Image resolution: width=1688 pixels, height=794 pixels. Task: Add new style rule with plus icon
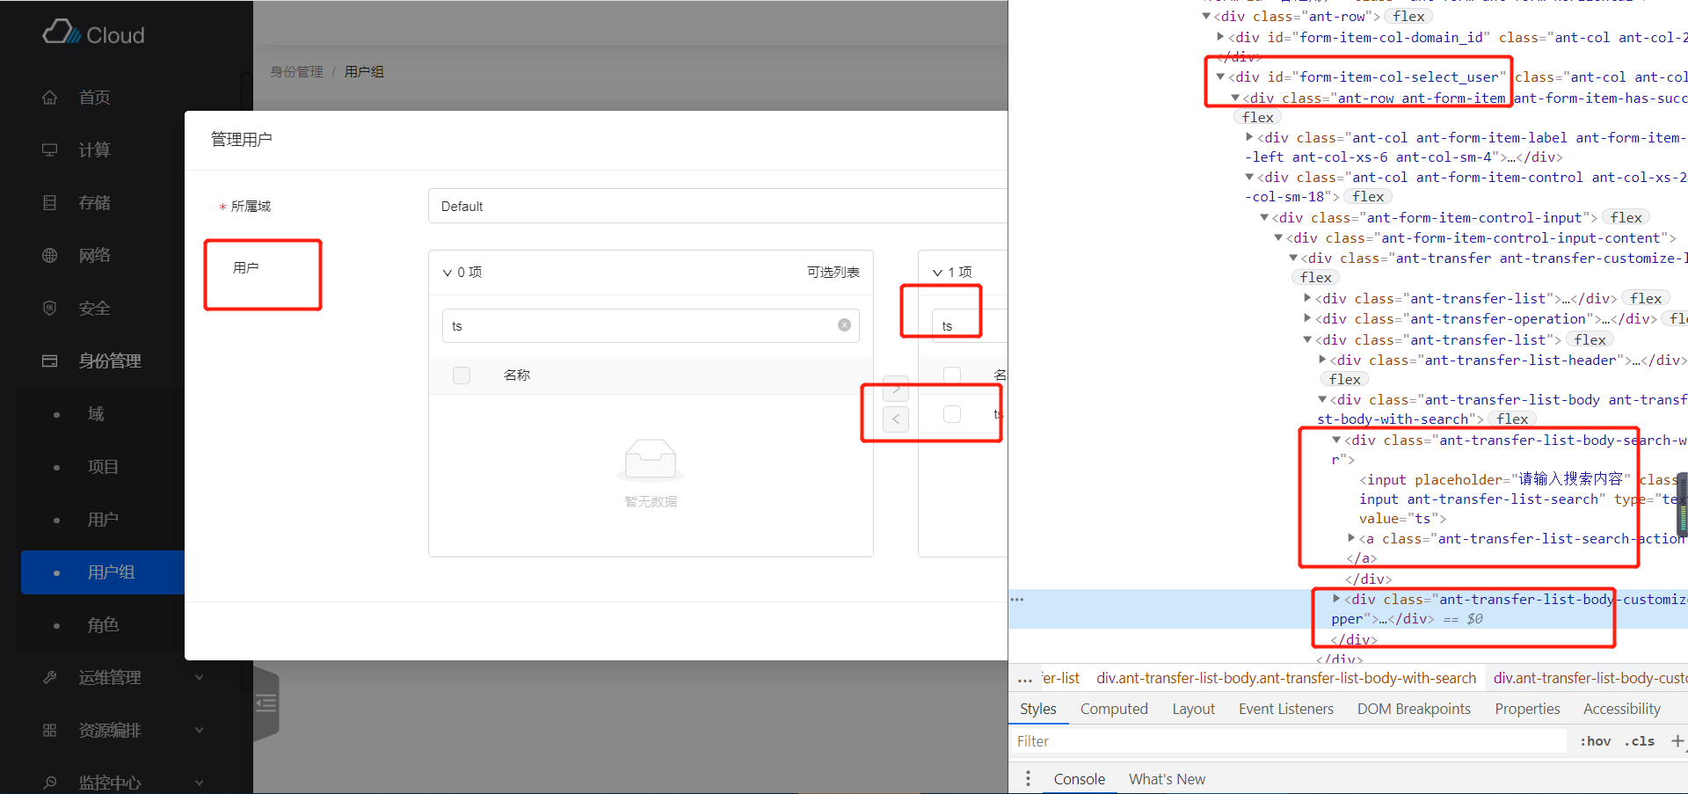[1677, 741]
